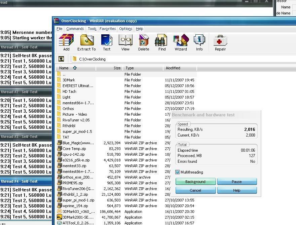296x225 pixels.
Task: Click the Add archive toolbar icon
Action: coord(66,40)
